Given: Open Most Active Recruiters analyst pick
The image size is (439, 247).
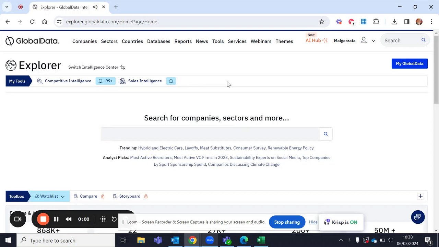Looking at the screenshot, I should (151, 157).
